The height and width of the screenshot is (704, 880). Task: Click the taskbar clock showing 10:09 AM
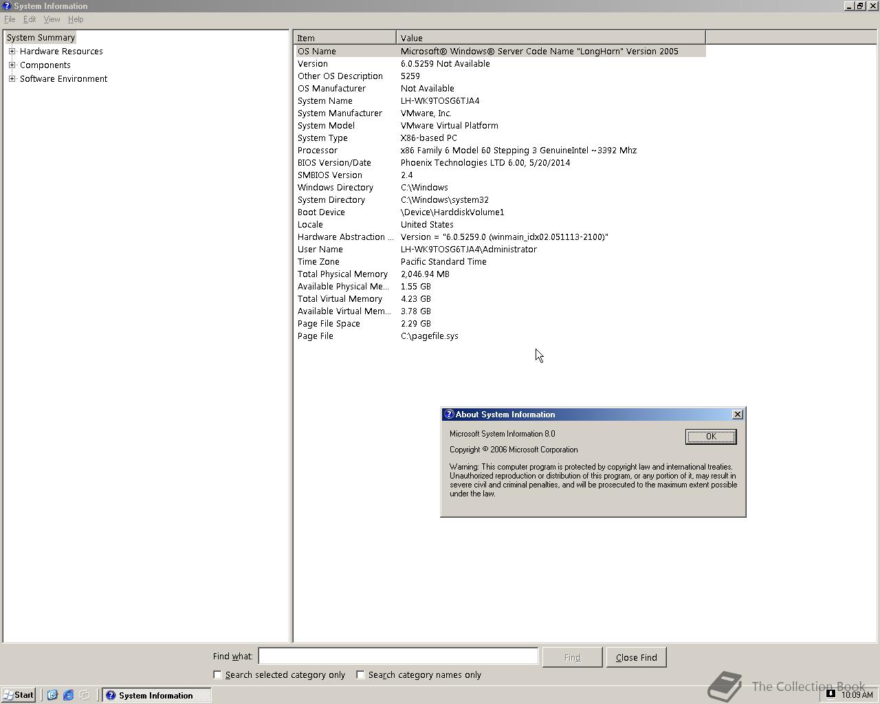pyautogui.click(x=857, y=695)
